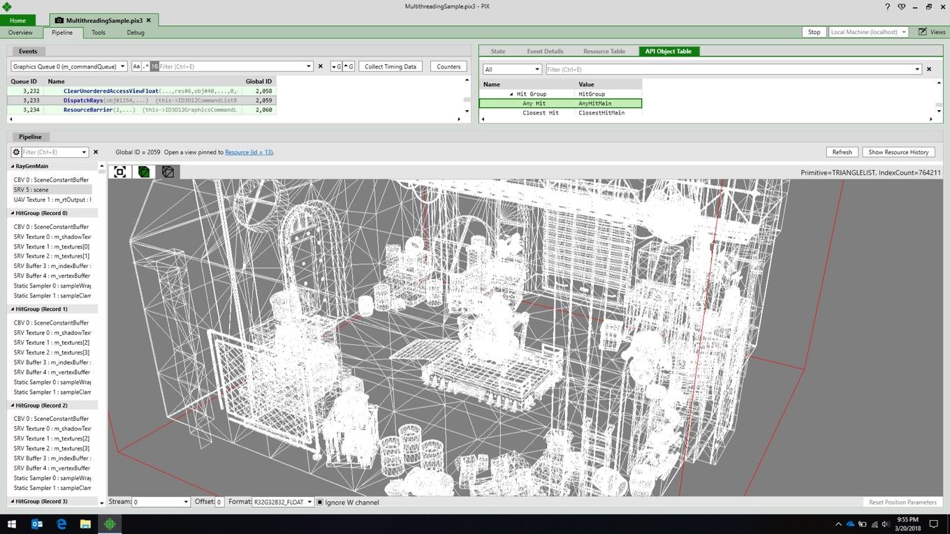
Task: Open the Event Details tab
Action: 545,51
